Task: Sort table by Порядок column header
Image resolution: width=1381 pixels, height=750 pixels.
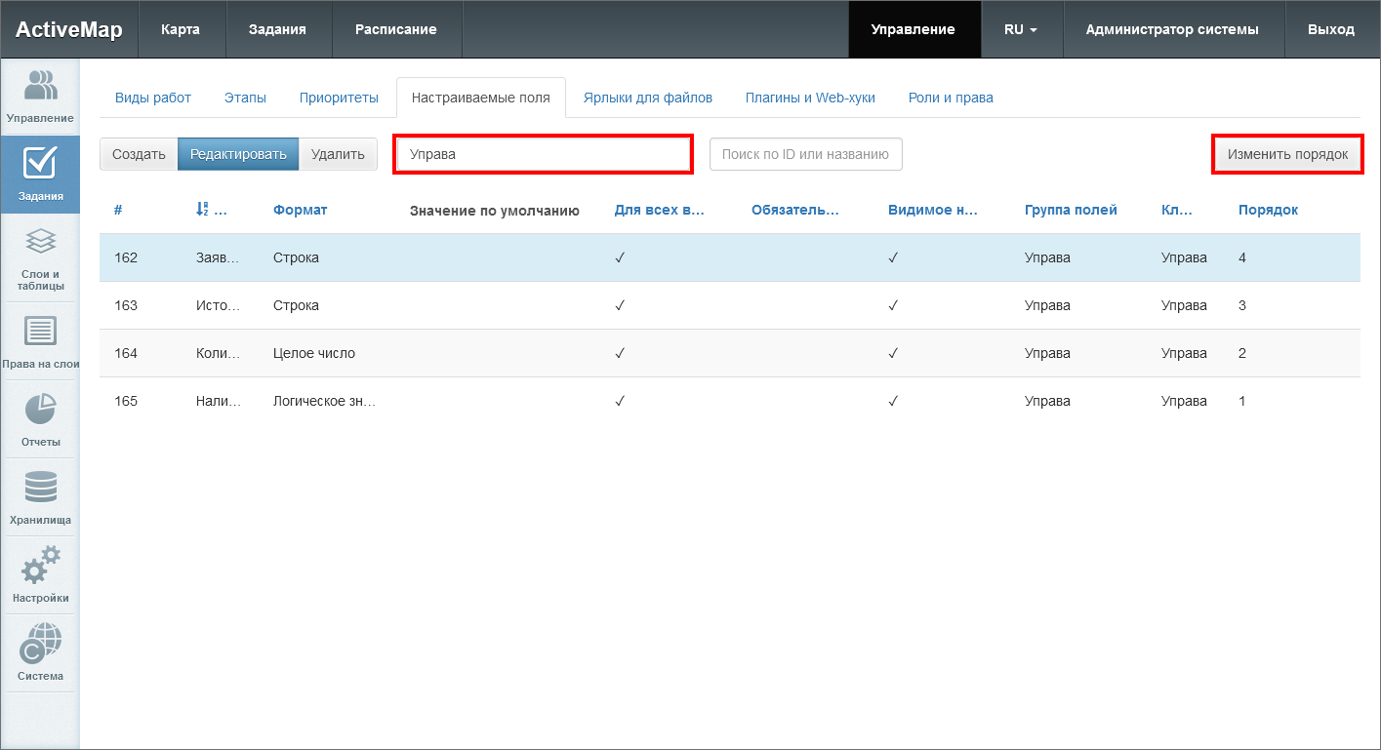Action: [1268, 210]
